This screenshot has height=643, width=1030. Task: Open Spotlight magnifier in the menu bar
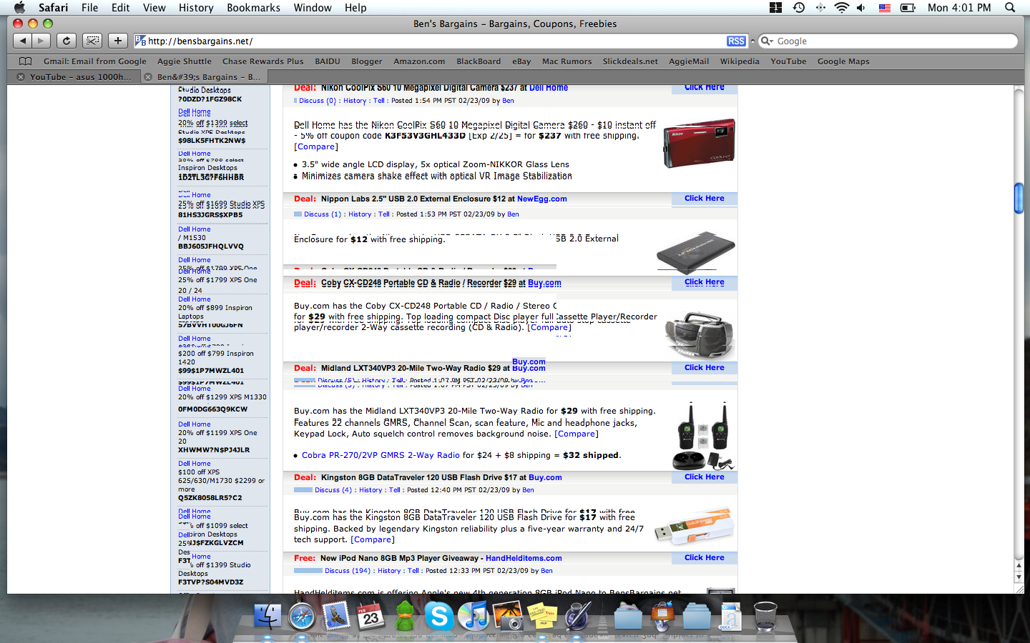click(1010, 7)
